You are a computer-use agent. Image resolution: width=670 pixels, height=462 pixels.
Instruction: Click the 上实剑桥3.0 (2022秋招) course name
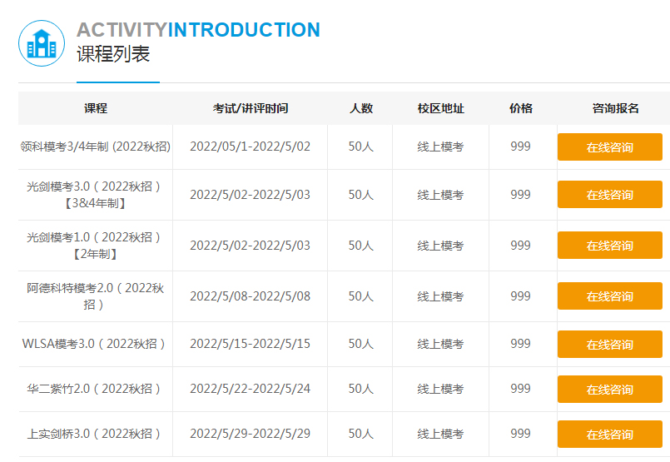(x=96, y=434)
